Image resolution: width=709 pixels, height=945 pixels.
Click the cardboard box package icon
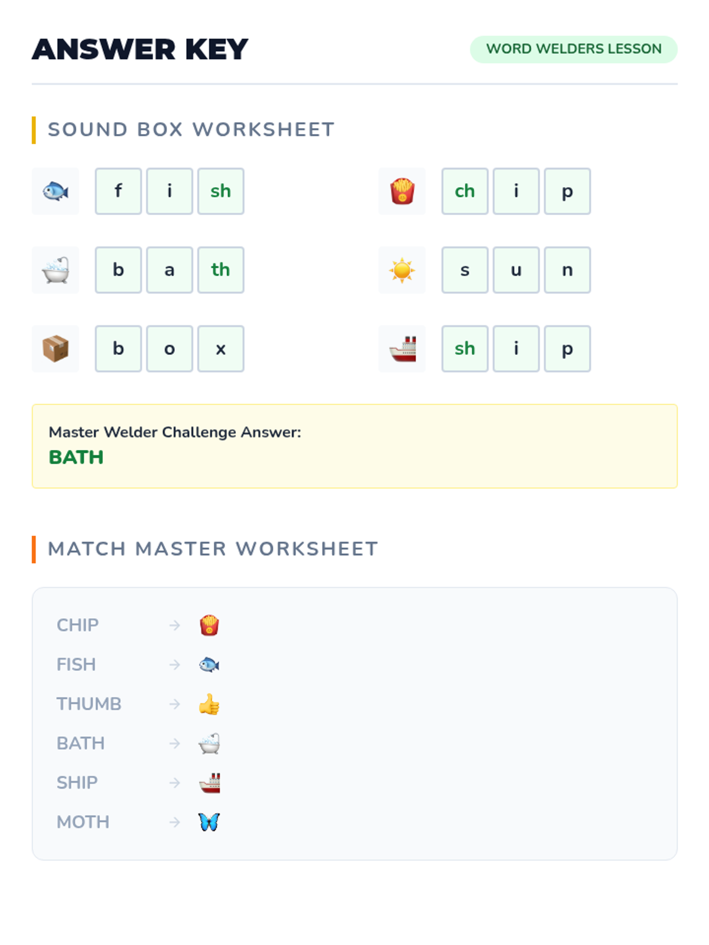pos(56,348)
